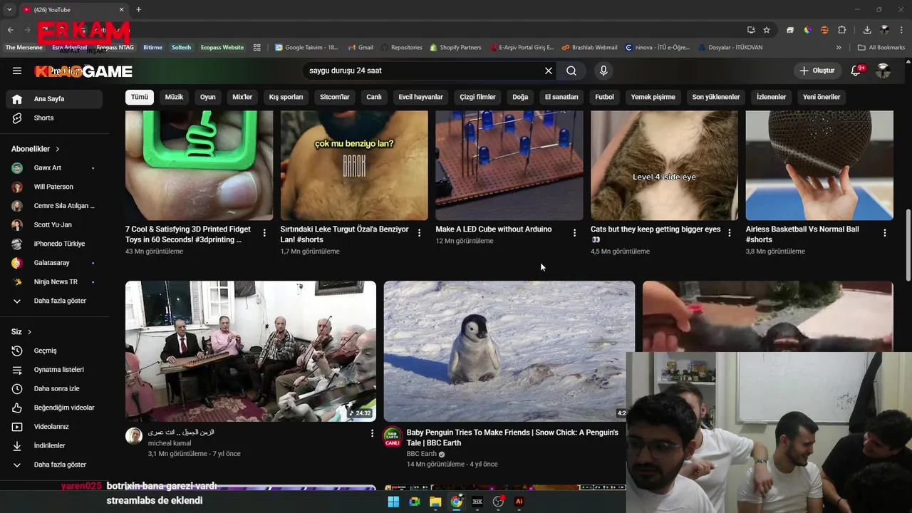Open a new browser tab
912x513 pixels.
tap(138, 9)
